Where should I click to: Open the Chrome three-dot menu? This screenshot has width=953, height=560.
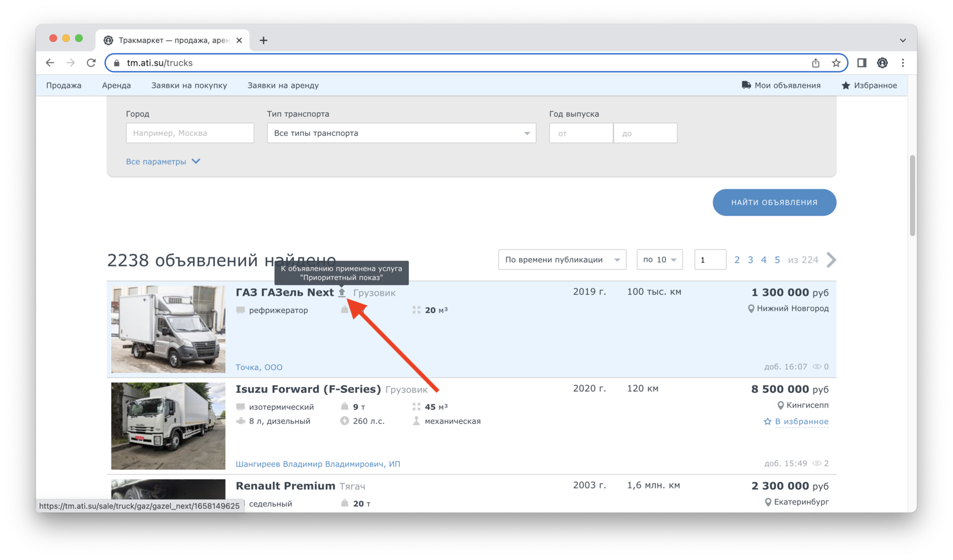click(x=903, y=63)
